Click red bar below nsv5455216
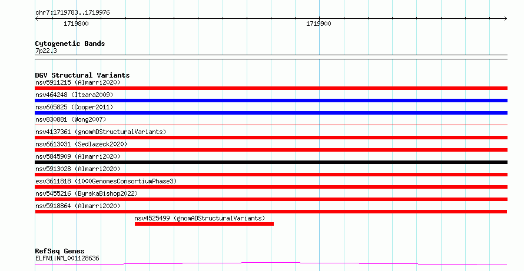The image size is (524, 271). pyautogui.click(x=271, y=199)
